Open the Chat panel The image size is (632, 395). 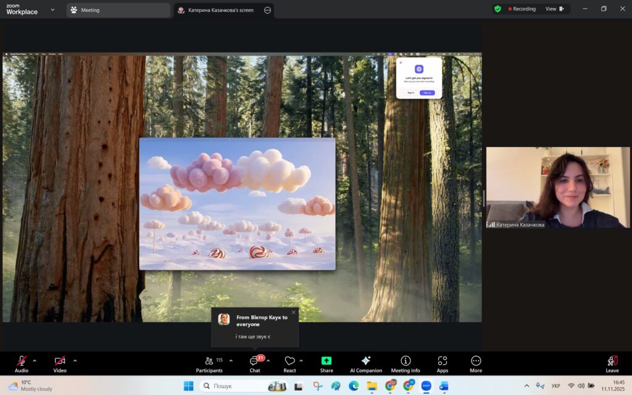click(254, 361)
